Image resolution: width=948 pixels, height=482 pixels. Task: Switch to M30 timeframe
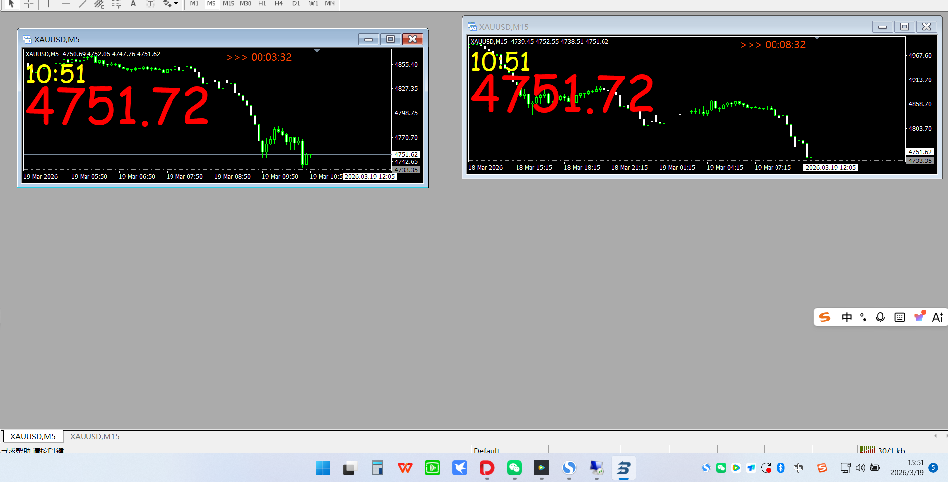[x=246, y=4]
